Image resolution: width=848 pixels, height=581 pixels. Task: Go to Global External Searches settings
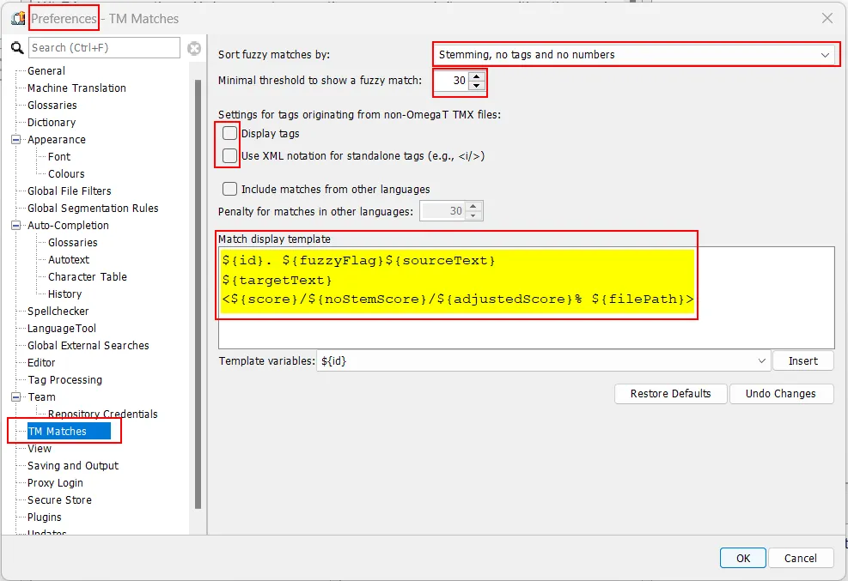pos(88,346)
